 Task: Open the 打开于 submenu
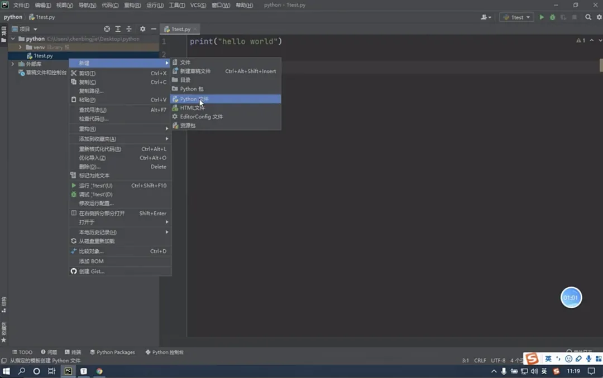click(x=120, y=222)
